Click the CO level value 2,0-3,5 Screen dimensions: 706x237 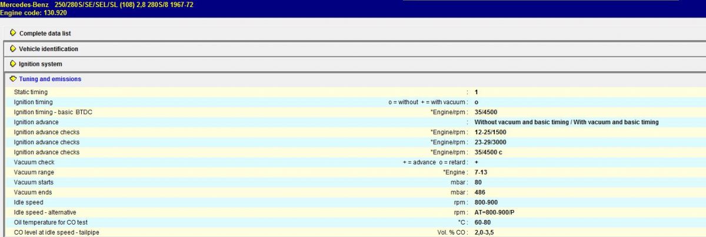[485, 232]
